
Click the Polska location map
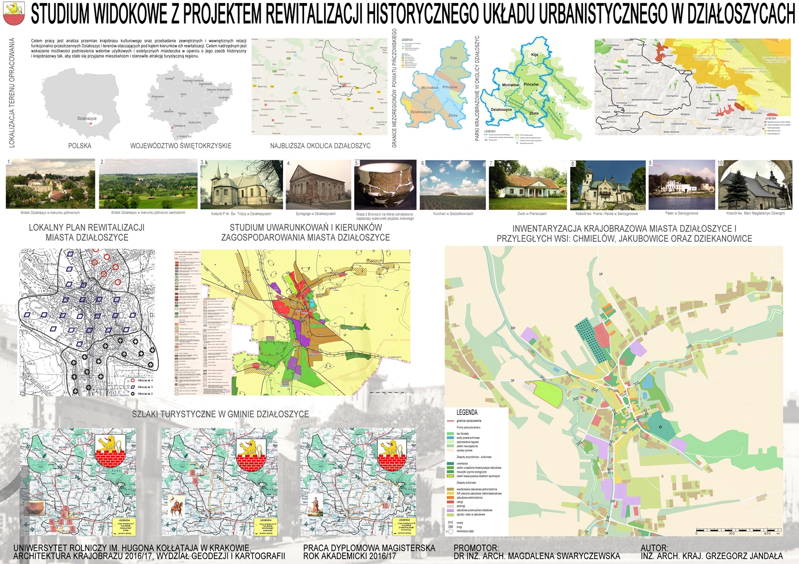coord(80,106)
